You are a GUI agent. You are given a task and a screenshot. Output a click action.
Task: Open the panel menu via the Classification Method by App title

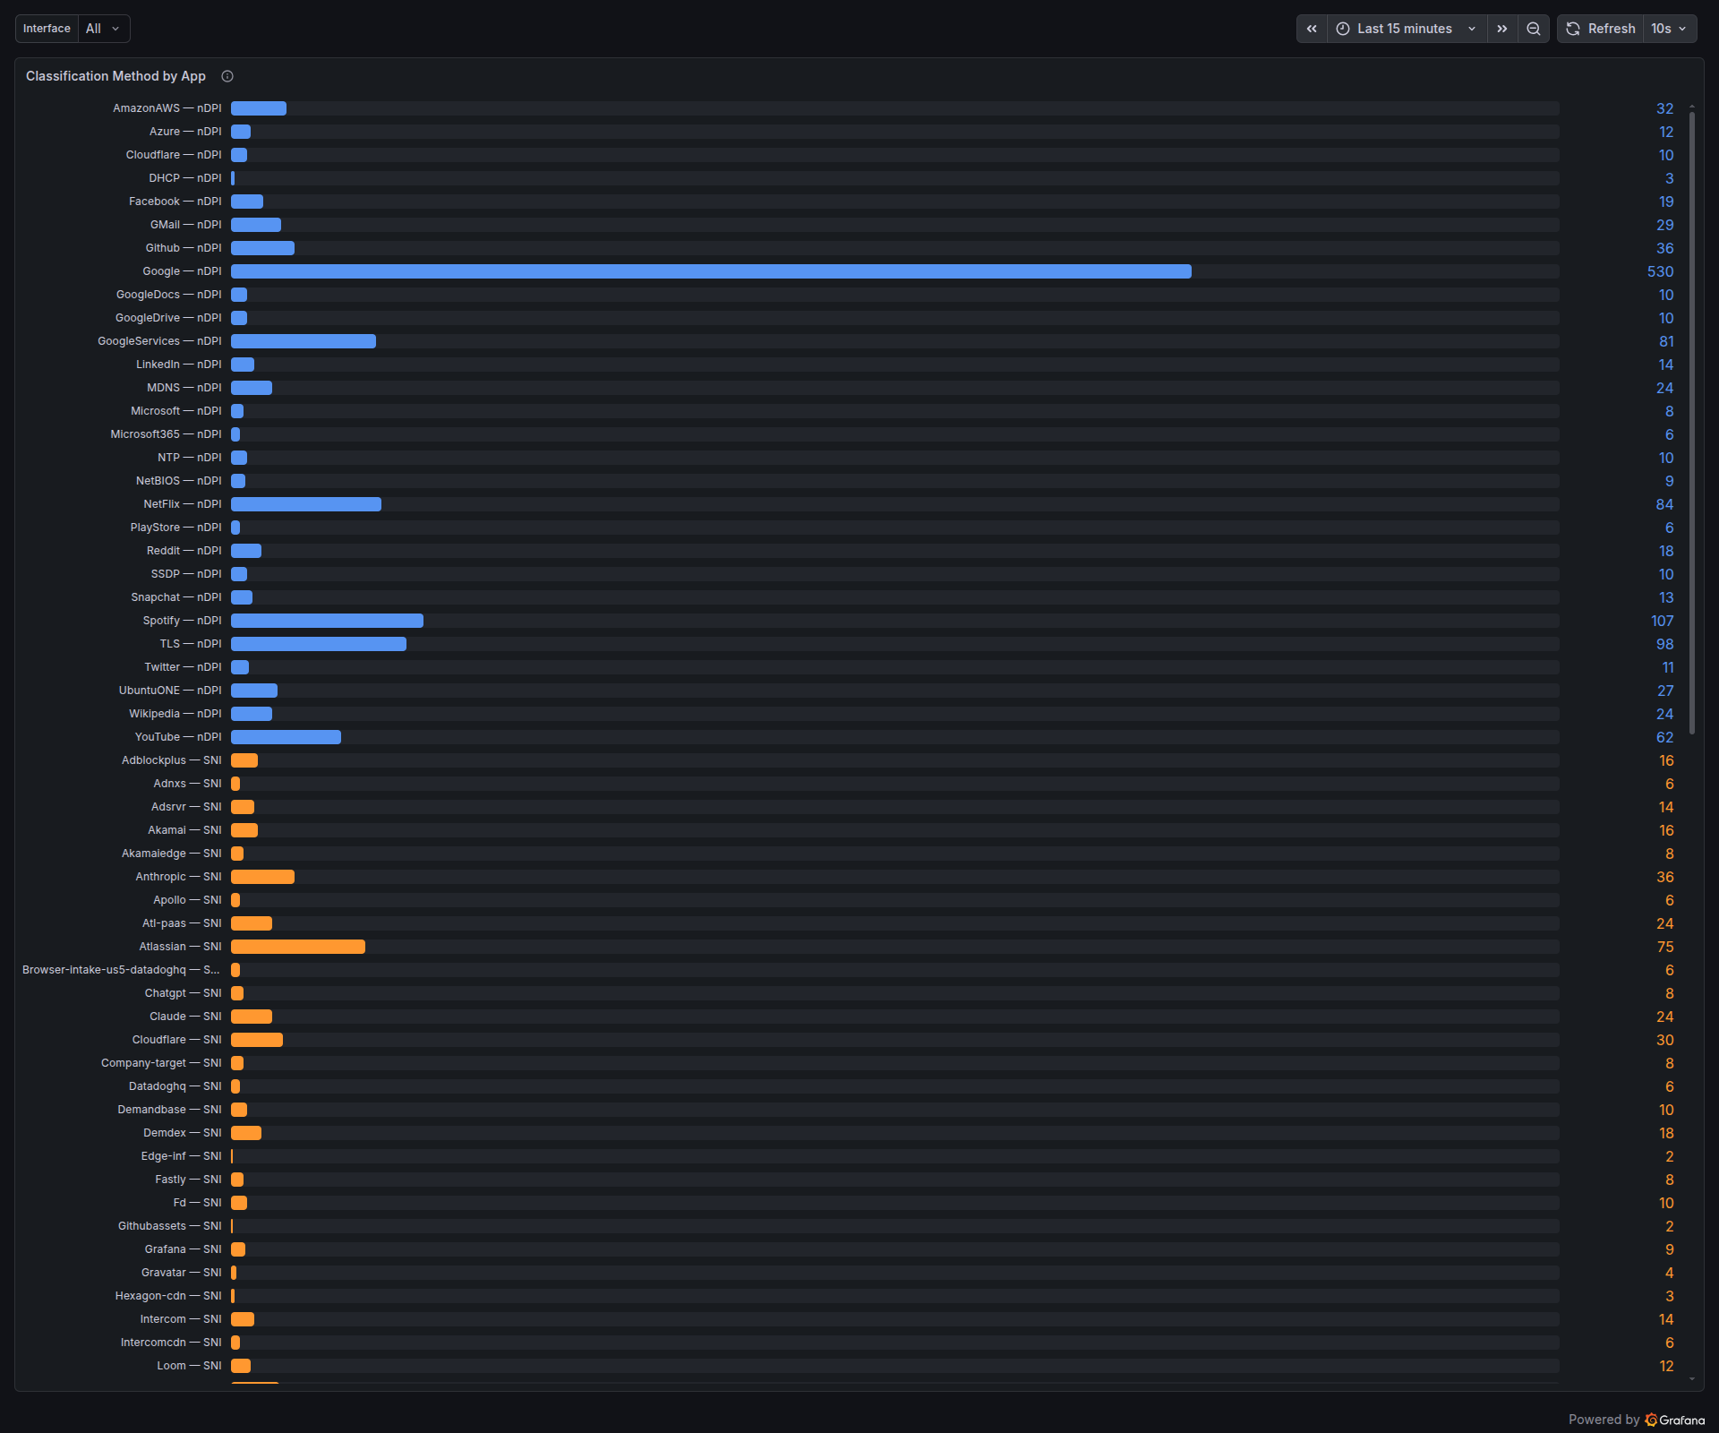click(x=115, y=76)
